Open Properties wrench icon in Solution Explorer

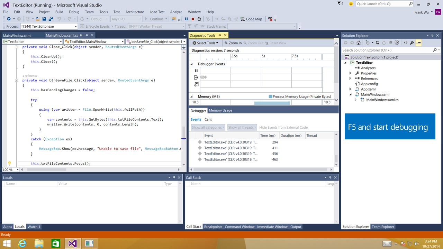(412, 43)
